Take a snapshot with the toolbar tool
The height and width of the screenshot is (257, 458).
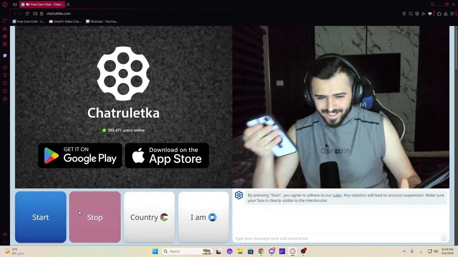pos(410,14)
